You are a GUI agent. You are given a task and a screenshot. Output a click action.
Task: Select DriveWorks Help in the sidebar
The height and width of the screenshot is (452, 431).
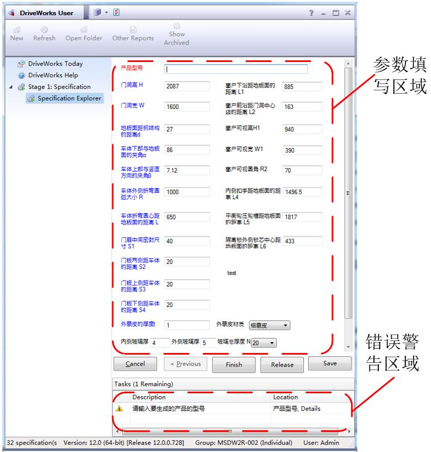click(x=53, y=75)
